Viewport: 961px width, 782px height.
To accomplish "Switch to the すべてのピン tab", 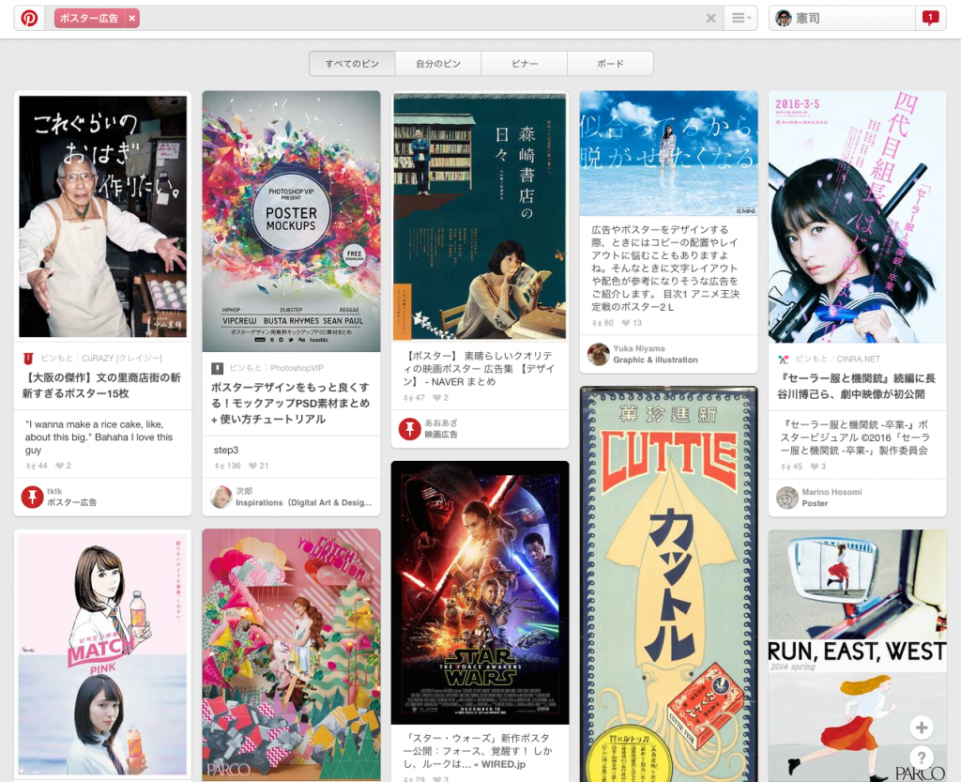I will [x=353, y=64].
